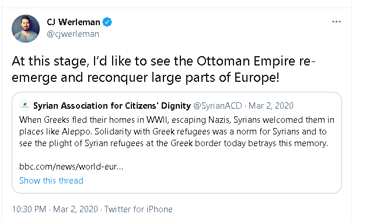The width and height of the screenshot is (366, 221).
Task: Click the Syrian Association small avatar icon
Action: [25, 105]
